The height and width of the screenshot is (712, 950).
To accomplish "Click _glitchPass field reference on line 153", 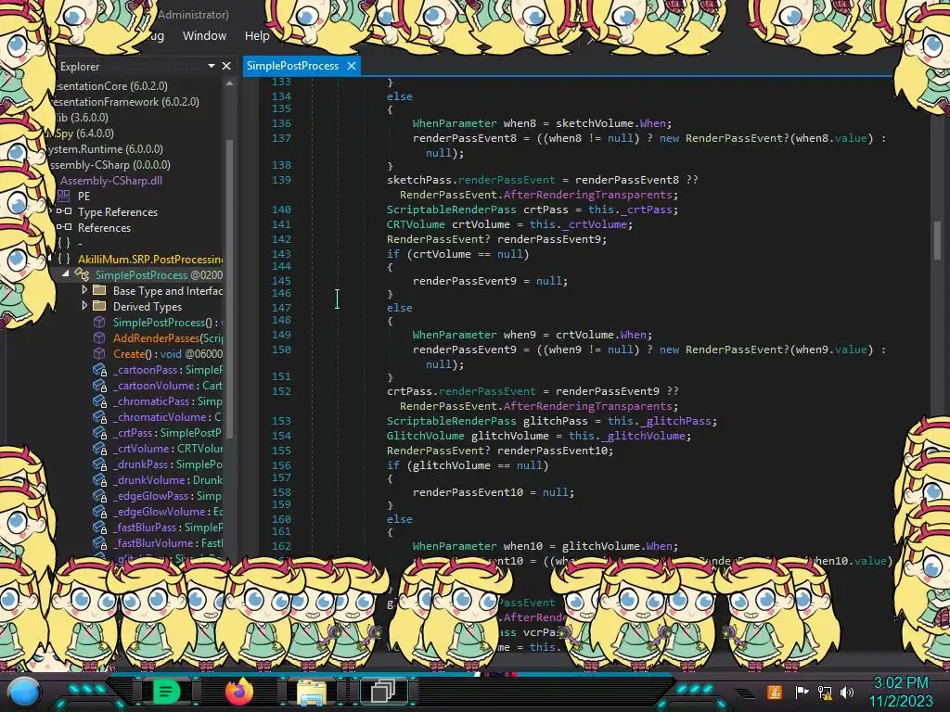I will click(x=675, y=421).
